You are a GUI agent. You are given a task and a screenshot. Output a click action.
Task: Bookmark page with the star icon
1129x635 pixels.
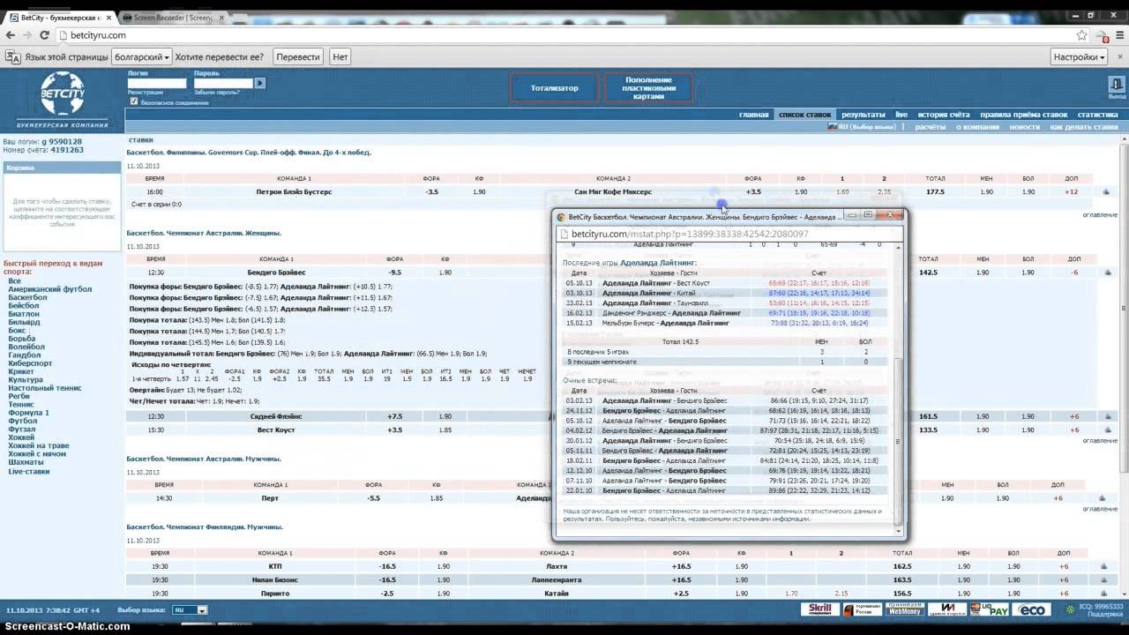[x=1082, y=35]
